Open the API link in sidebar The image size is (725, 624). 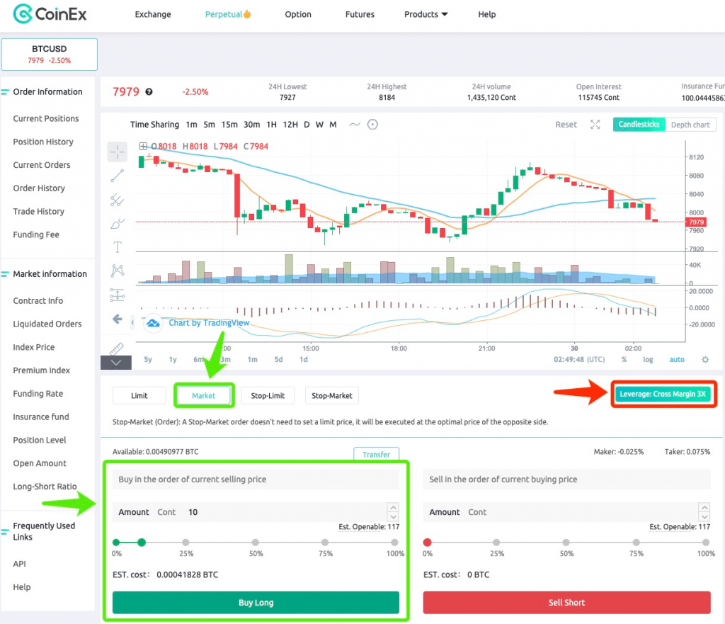[x=19, y=564]
